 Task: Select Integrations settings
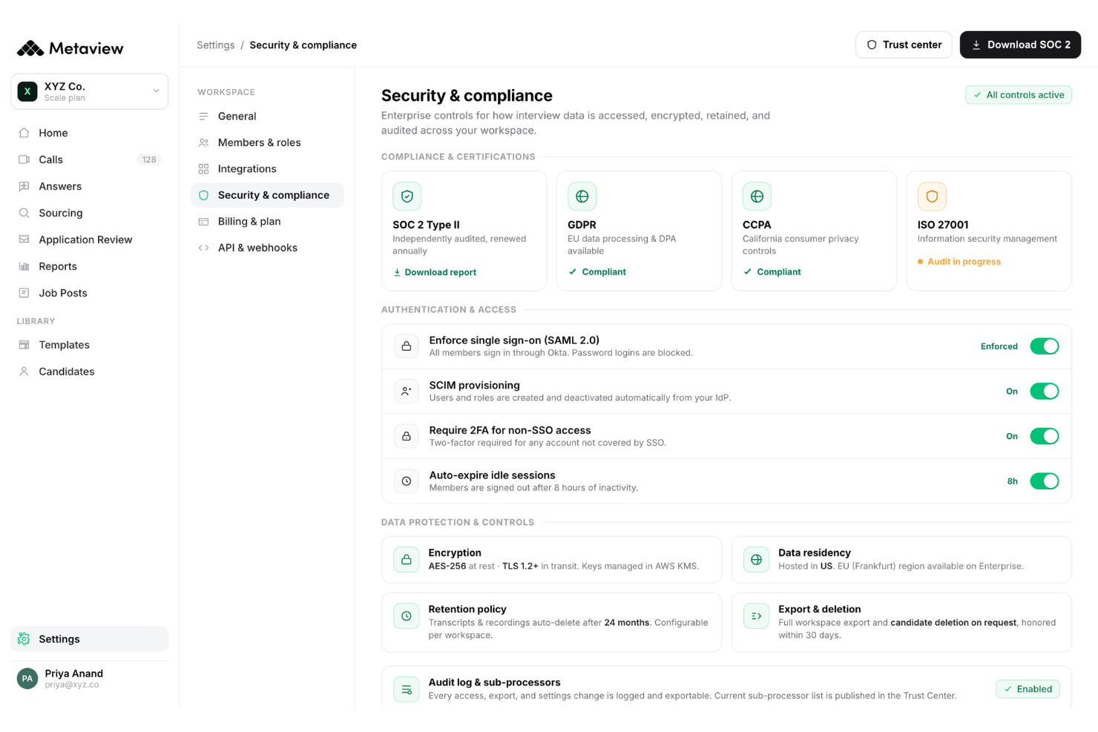coord(267,169)
